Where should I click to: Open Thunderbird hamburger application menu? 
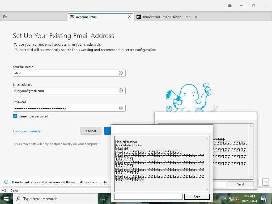click(230, 6)
